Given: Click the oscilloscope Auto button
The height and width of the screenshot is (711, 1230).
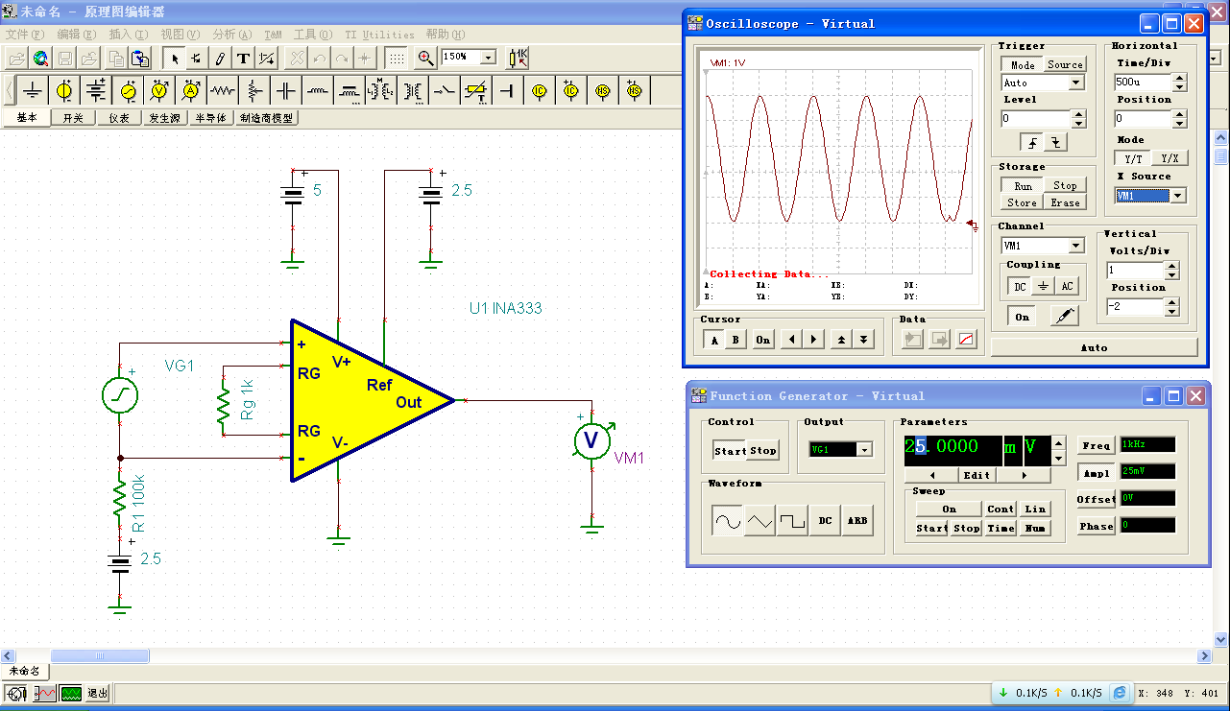Looking at the screenshot, I should pos(1094,347).
